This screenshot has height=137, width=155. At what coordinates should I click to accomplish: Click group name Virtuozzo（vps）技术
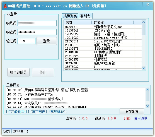(x=110, y=38)
